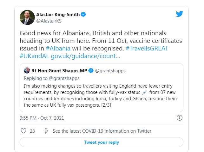Viewport: 204px width, 152px height.
Task: Open the 9:55 PM · Oct 7, 2021 timestamp
Action: 42,118
